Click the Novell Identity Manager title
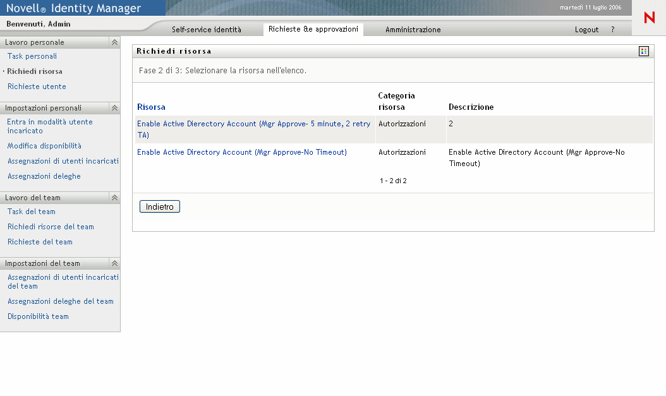The height and width of the screenshot is (396, 666). (x=73, y=8)
